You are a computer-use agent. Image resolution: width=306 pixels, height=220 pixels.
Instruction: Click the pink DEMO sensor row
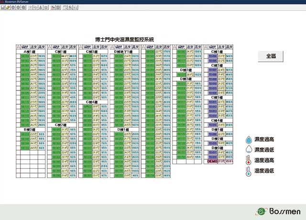[219, 162]
